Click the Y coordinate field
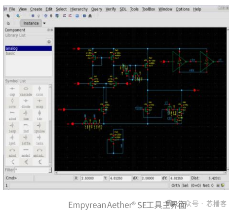 [x=120, y=178]
